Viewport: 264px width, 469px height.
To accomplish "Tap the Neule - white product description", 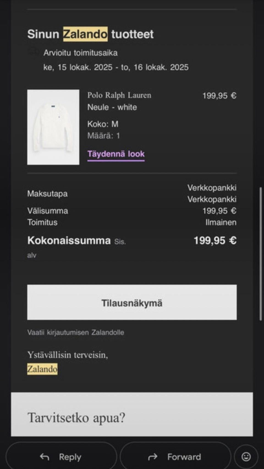I will click(x=112, y=107).
